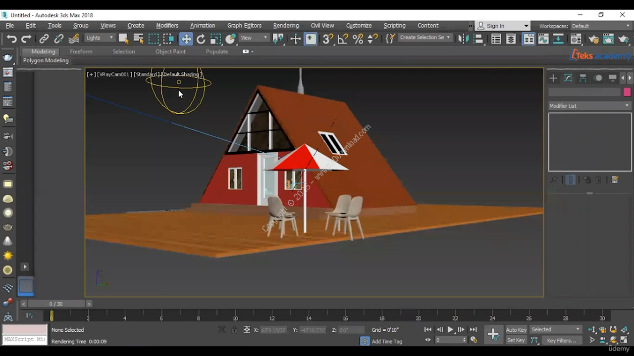Switch to the Freeform ribbon tab
The width and height of the screenshot is (634, 356).
[81, 51]
